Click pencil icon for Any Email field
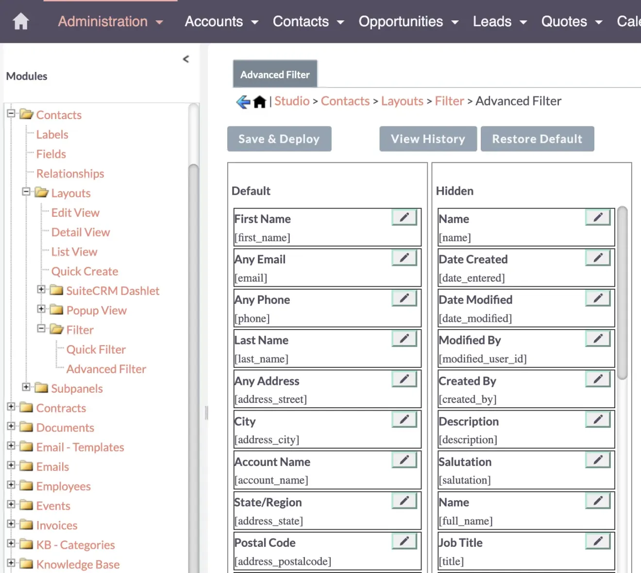The image size is (641, 573). pos(404,258)
